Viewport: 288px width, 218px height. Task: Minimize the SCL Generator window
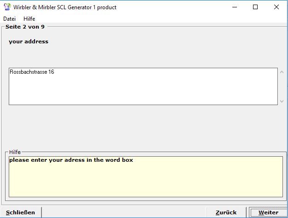(x=235, y=7)
